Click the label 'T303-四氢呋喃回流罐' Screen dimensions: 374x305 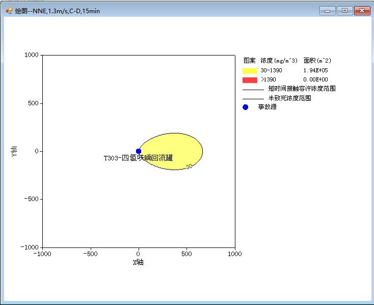pyautogui.click(x=139, y=158)
